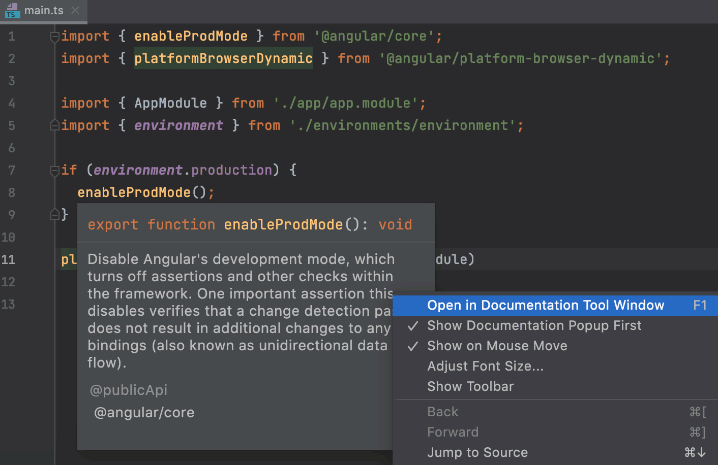Select Open in Documentation Tool Window
Viewport: 718px width, 465px height.
coord(546,305)
